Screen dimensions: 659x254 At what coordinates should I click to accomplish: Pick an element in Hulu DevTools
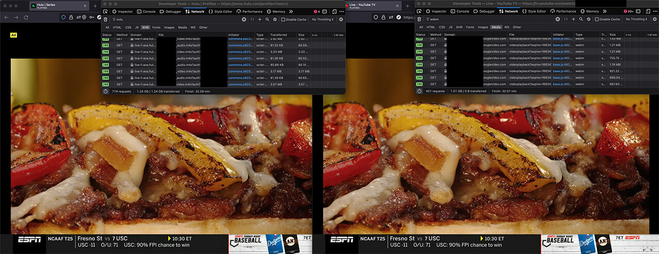tap(105, 11)
